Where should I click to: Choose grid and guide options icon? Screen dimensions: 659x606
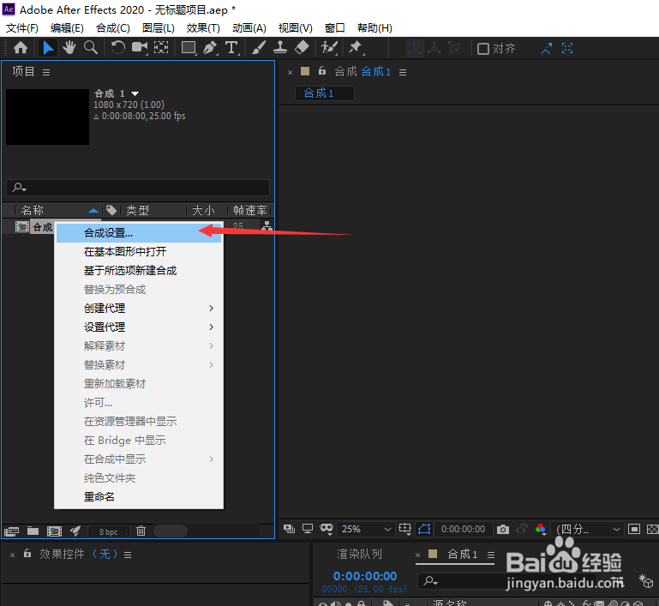click(x=404, y=529)
